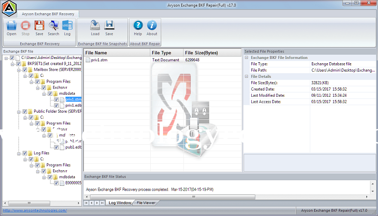
Task: Collapse Exchange BKF File Information section
Action: 246,58
